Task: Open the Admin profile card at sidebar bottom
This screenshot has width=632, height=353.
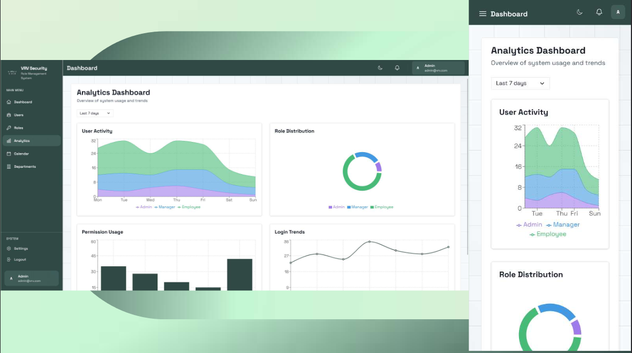Action: click(x=32, y=278)
